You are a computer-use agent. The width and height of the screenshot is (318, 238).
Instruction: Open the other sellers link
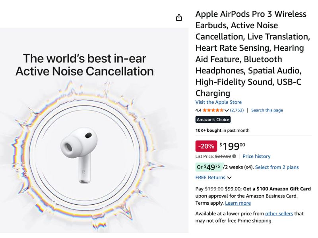pos(279,213)
